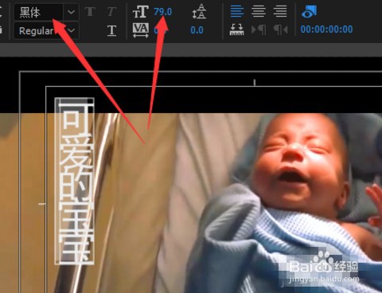The width and height of the screenshot is (382, 293).
Task: Click the leading icon with stacked A's
Action: pyautogui.click(x=199, y=12)
